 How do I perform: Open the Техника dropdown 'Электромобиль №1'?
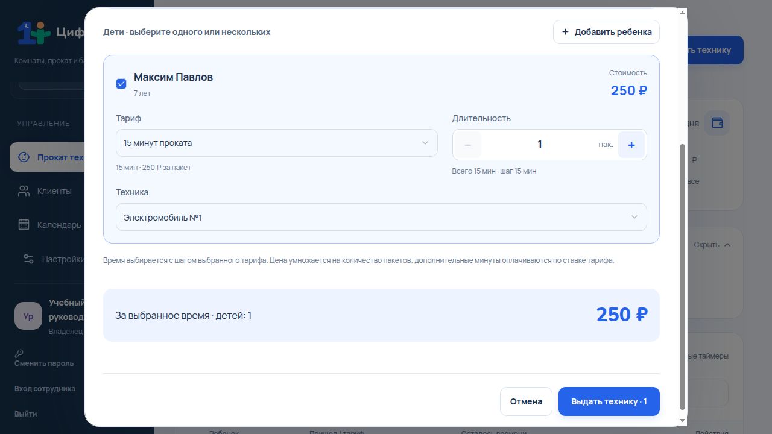coord(381,217)
